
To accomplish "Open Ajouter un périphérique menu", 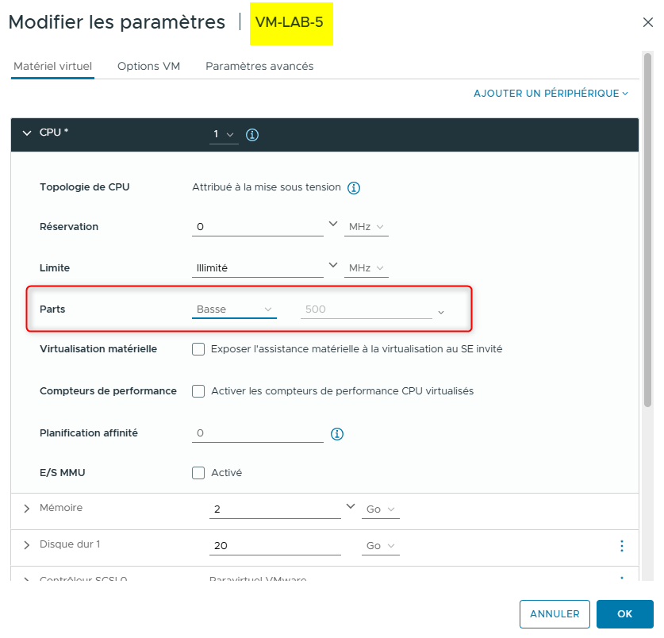I will tap(551, 94).
